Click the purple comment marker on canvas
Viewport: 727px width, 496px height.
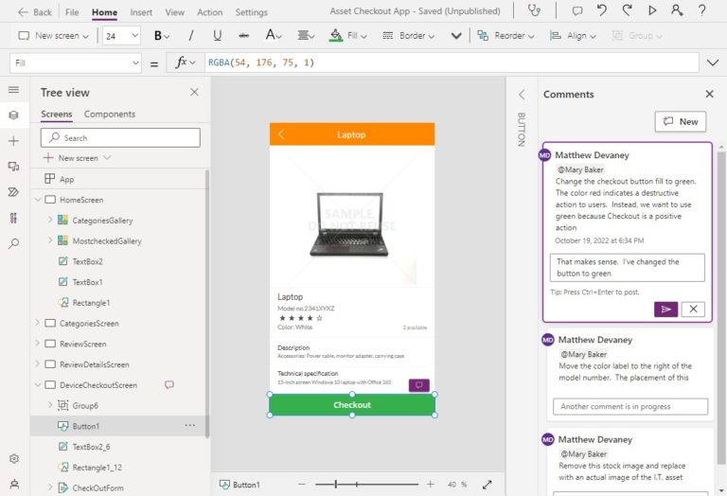[418, 385]
